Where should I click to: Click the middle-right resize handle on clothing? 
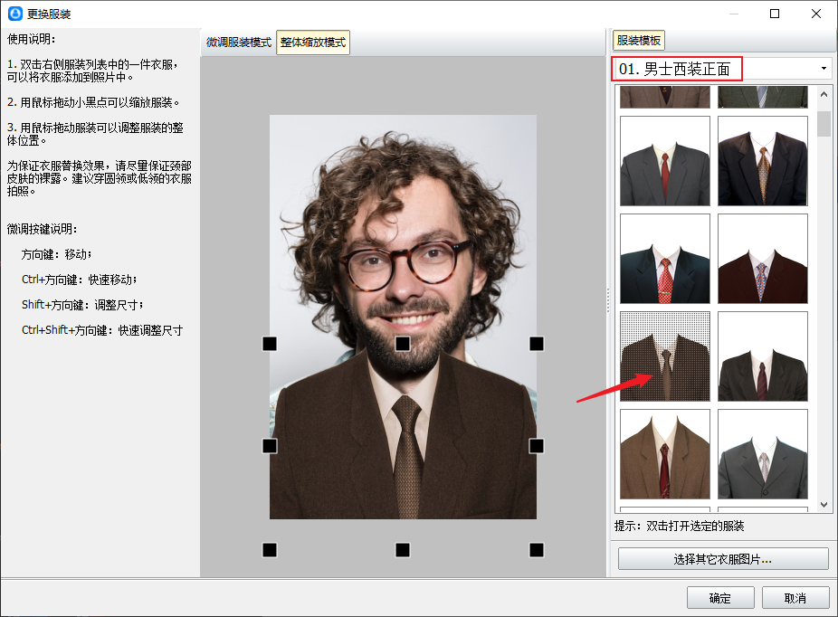point(536,446)
